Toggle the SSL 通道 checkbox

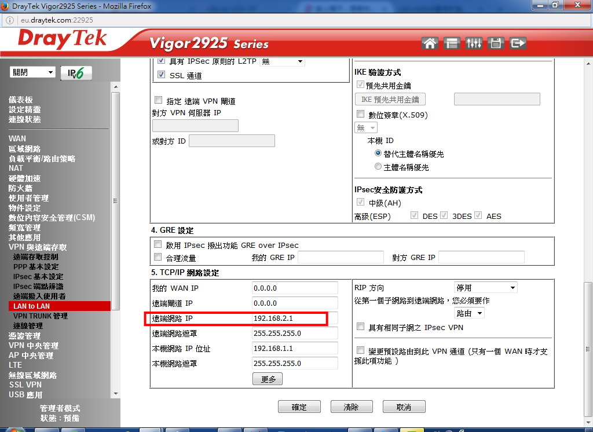(x=162, y=75)
